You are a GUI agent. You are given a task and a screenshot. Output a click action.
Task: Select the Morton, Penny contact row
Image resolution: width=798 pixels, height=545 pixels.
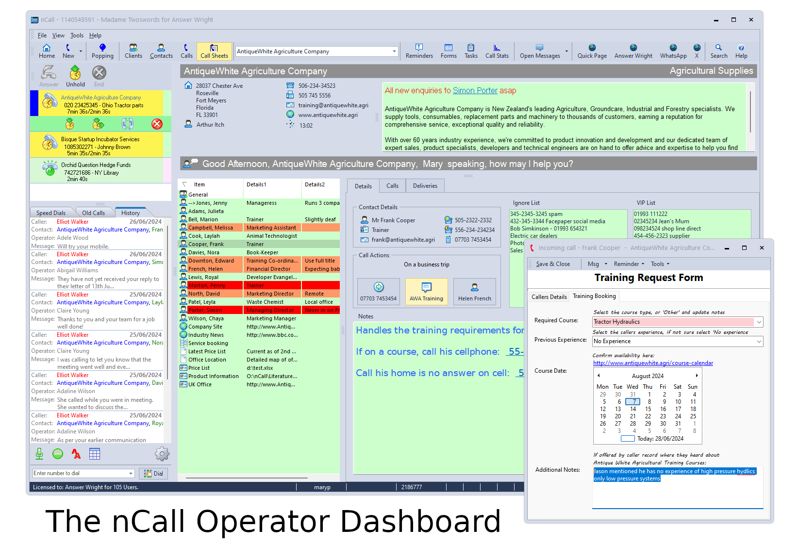[x=259, y=285]
